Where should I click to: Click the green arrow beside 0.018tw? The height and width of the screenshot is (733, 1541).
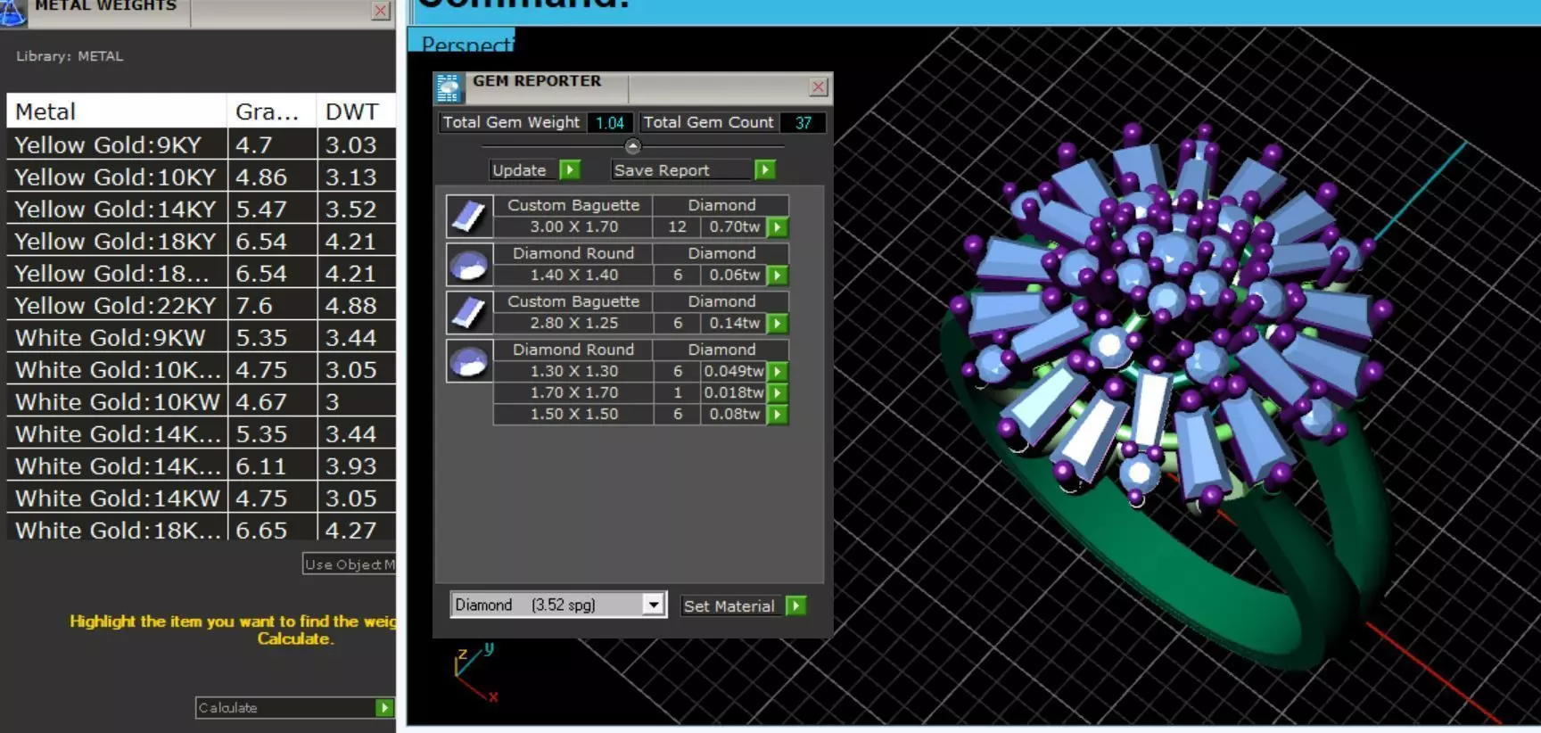click(778, 392)
